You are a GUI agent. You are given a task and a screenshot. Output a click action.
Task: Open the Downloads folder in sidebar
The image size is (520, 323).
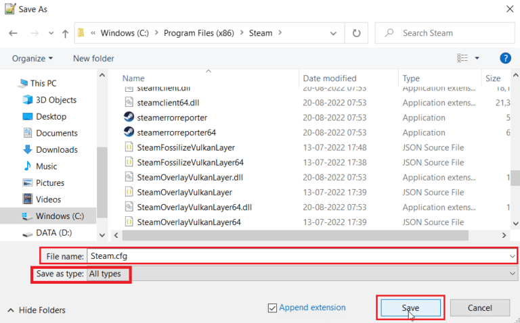pos(56,149)
